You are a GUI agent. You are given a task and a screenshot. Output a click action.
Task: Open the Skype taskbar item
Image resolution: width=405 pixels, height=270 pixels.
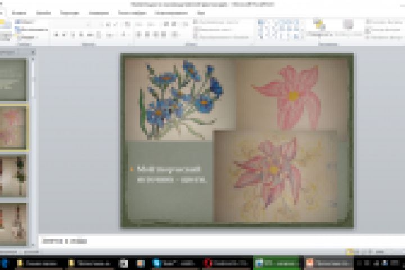click(175, 263)
